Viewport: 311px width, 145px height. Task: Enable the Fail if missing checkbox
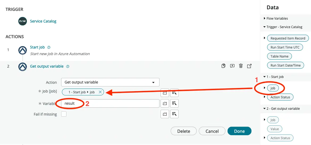(64, 114)
